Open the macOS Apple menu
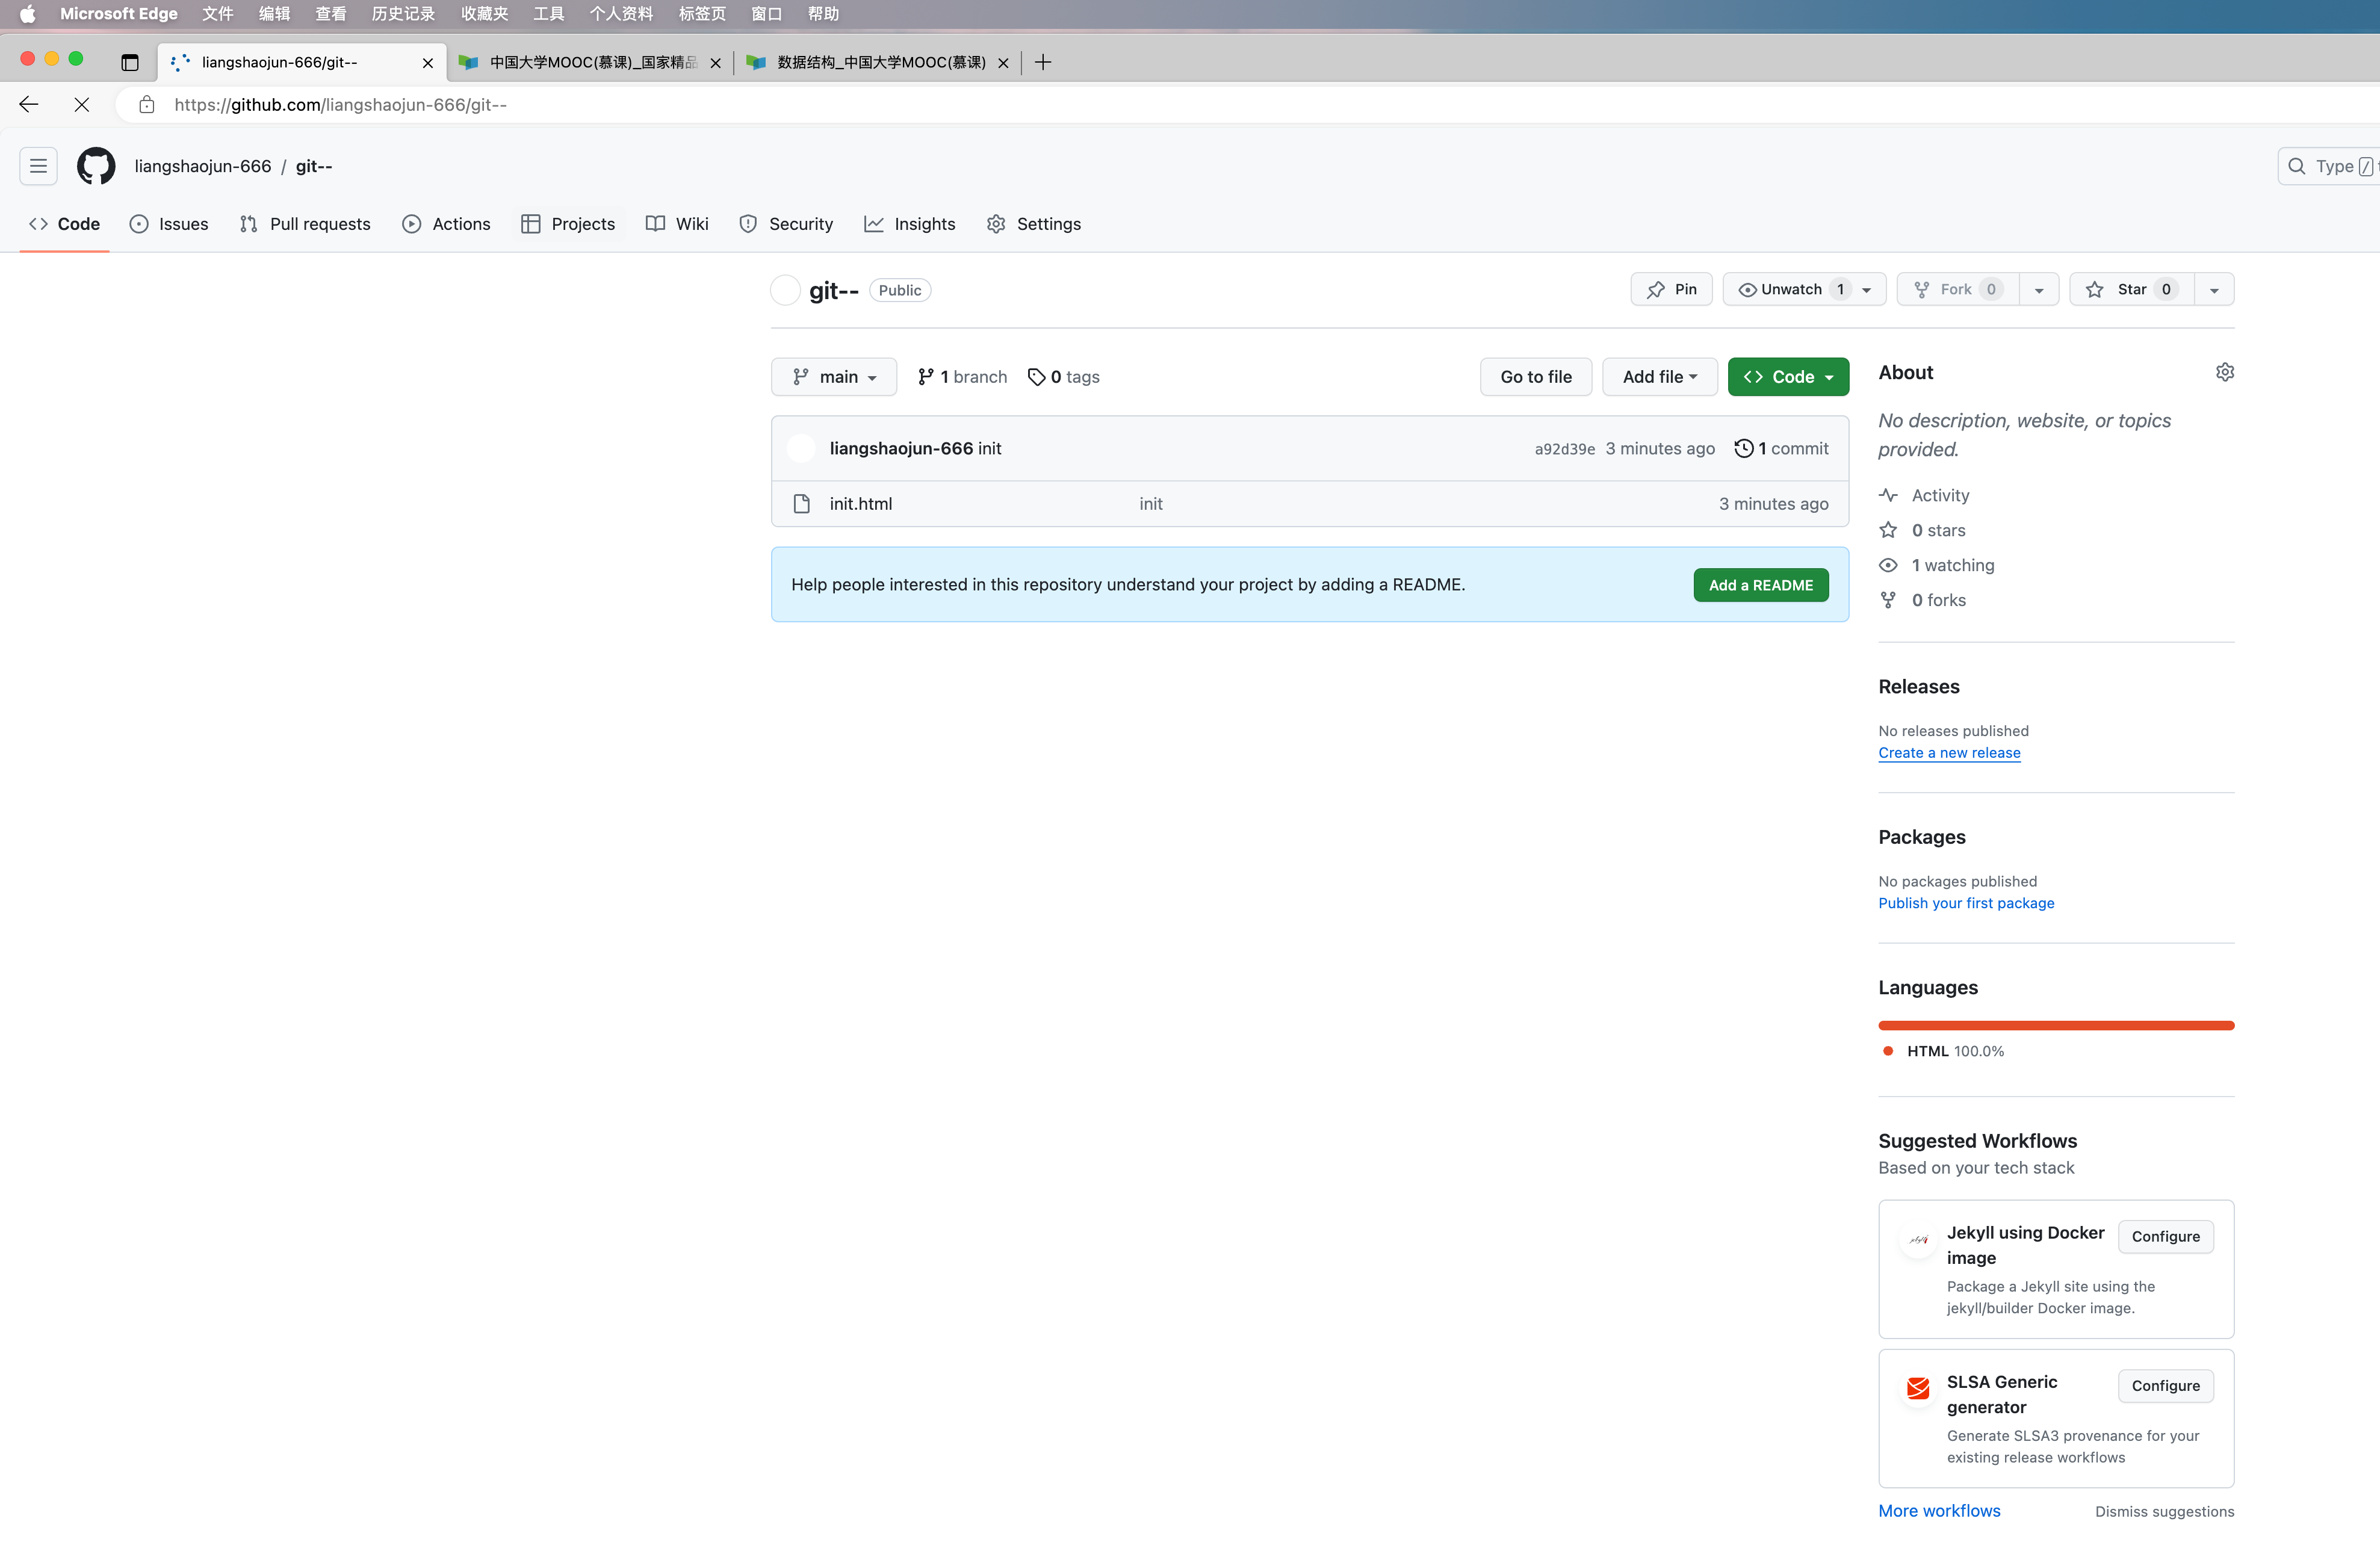Viewport: 2380px width, 1554px height. point(28,14)
